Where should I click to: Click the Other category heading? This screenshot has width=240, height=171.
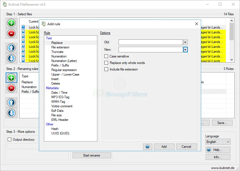(x=49, y=124)
